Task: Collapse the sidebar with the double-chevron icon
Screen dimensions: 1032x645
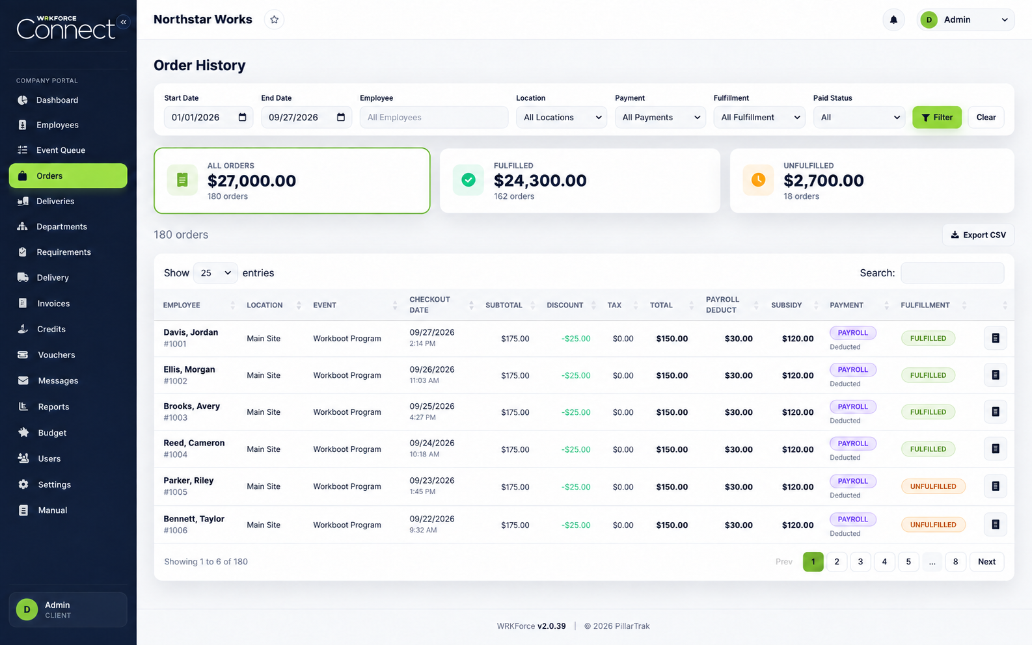Action: click(x=124, y=22)
